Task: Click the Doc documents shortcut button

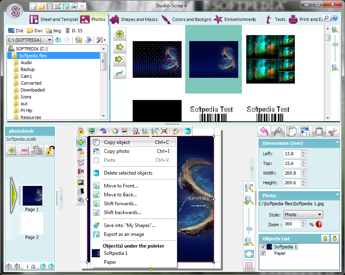Action: [34, 31]
